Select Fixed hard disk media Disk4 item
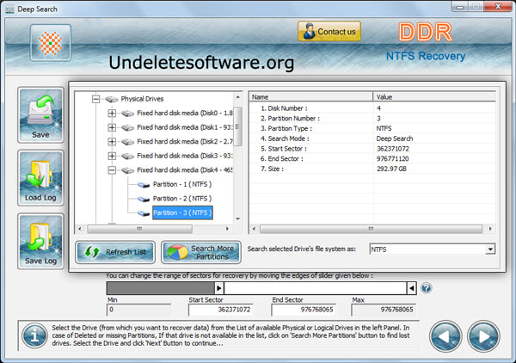 [185, 170]
